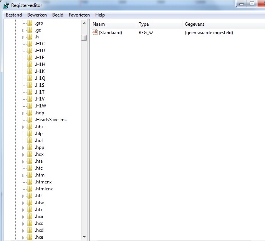Maximize the Register-editor window
The image size is (265, 241).
tap(252, 4)
